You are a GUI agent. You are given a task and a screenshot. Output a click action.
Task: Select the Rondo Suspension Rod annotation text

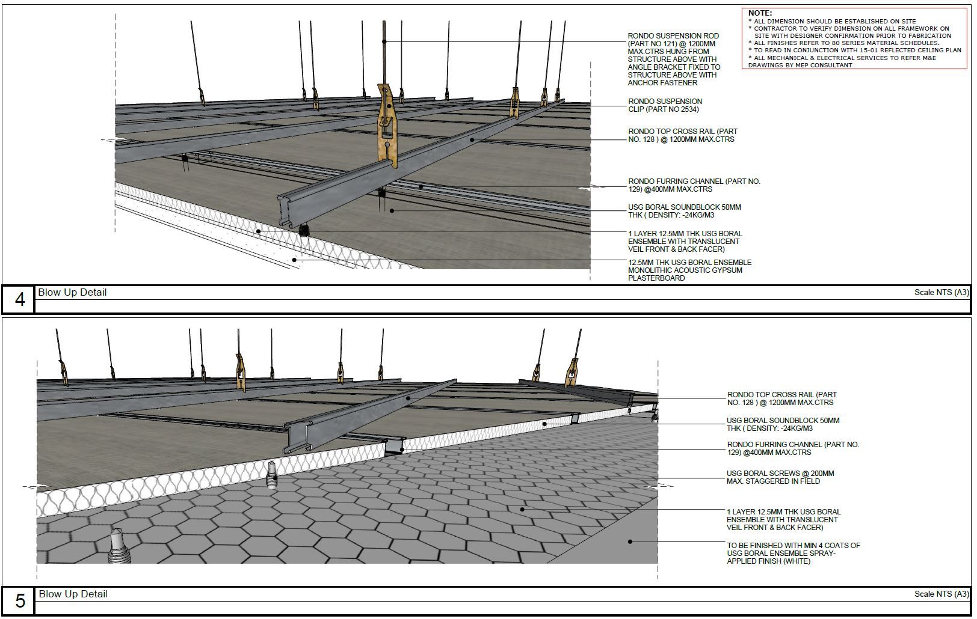pos(673,59)
